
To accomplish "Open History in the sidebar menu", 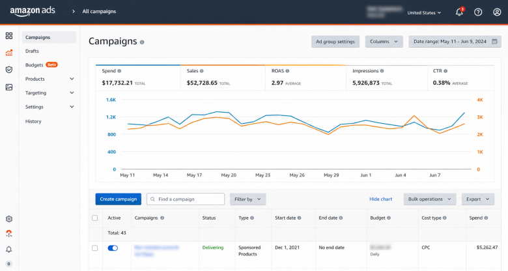I will 33,121.
